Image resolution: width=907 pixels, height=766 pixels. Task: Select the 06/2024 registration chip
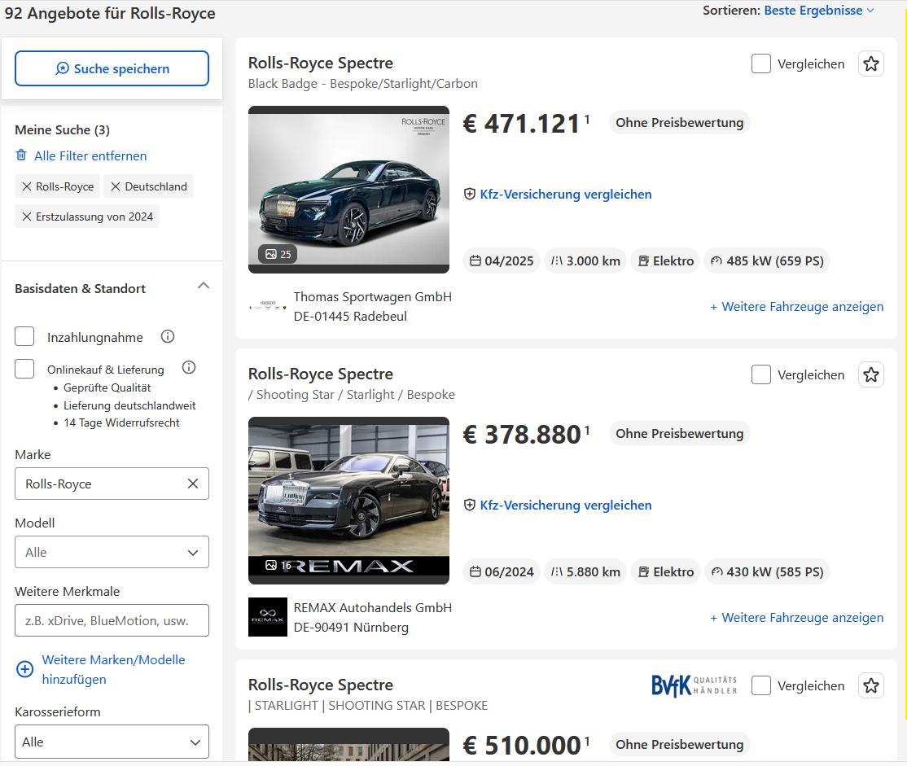click(502, 571)
